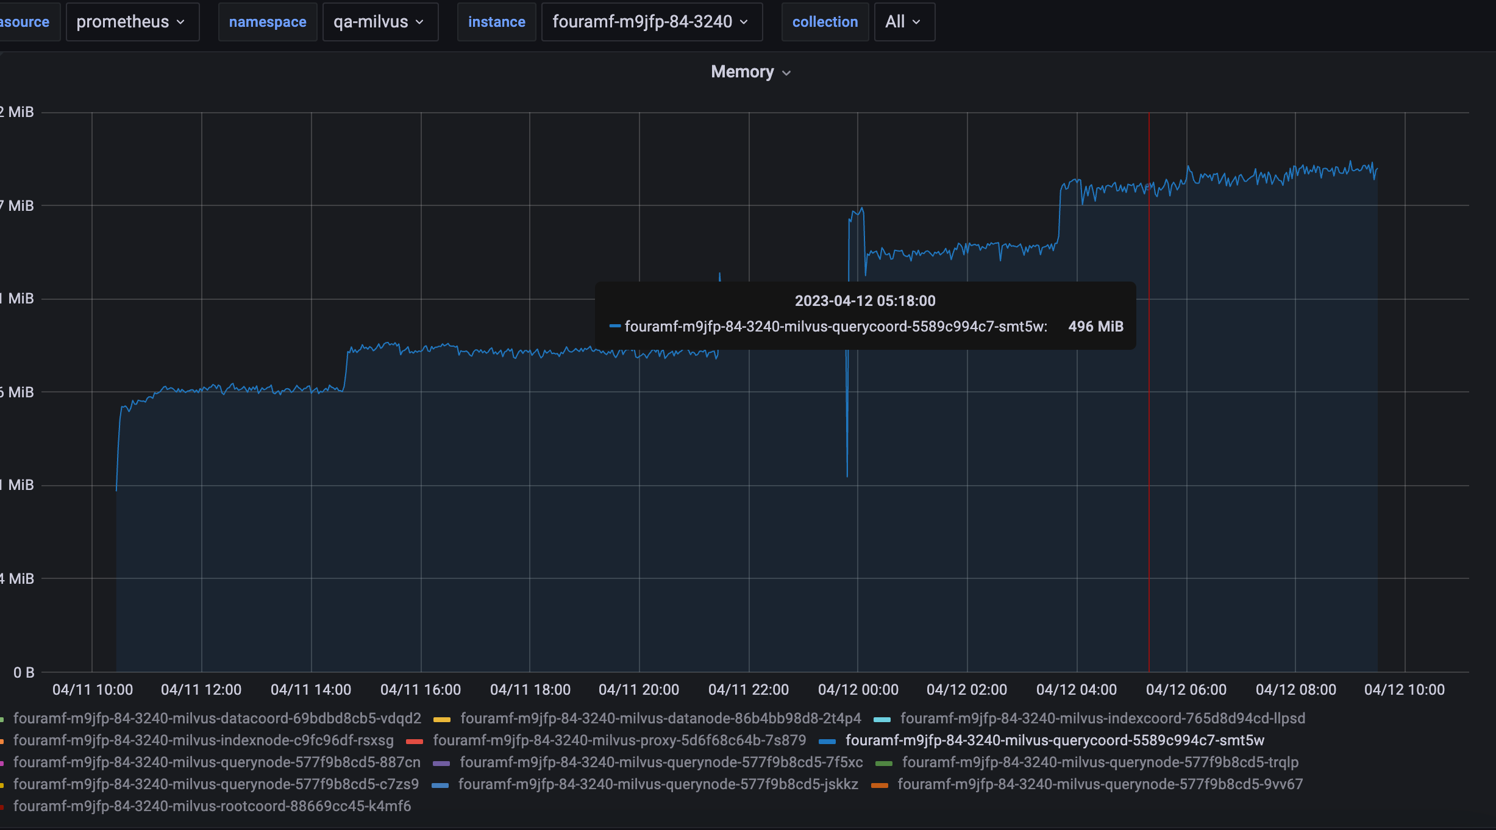Screen dimensions: 1496x830
Task: Click the querynode-577f9b8cd5-9vv67 orange swatch
Action: (880, 786)
